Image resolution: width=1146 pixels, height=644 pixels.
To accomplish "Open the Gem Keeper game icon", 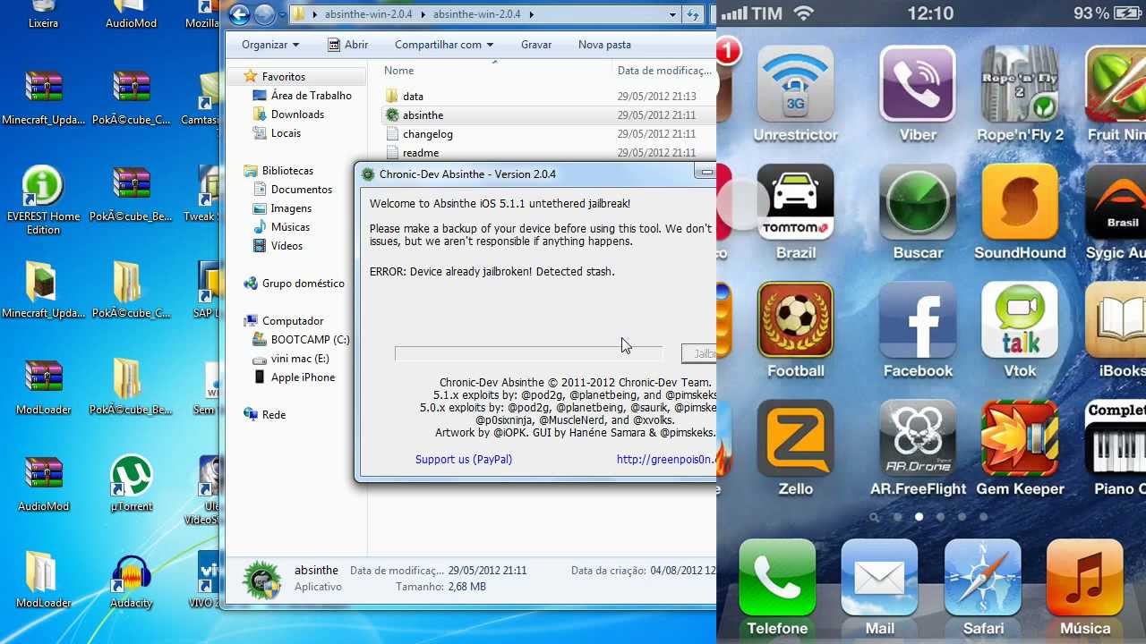I will point(1020,439).
